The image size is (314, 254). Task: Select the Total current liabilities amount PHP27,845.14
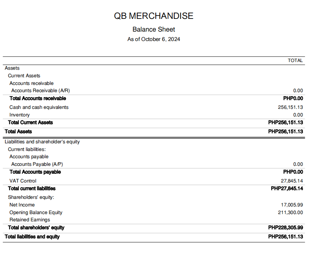[287, 189]
